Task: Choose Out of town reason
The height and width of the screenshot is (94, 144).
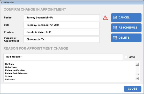Action: (11, 67)
